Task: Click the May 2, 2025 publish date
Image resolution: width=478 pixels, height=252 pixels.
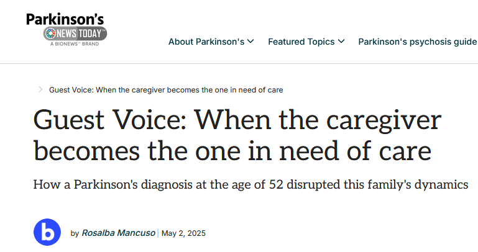Action: click(183, 233)
